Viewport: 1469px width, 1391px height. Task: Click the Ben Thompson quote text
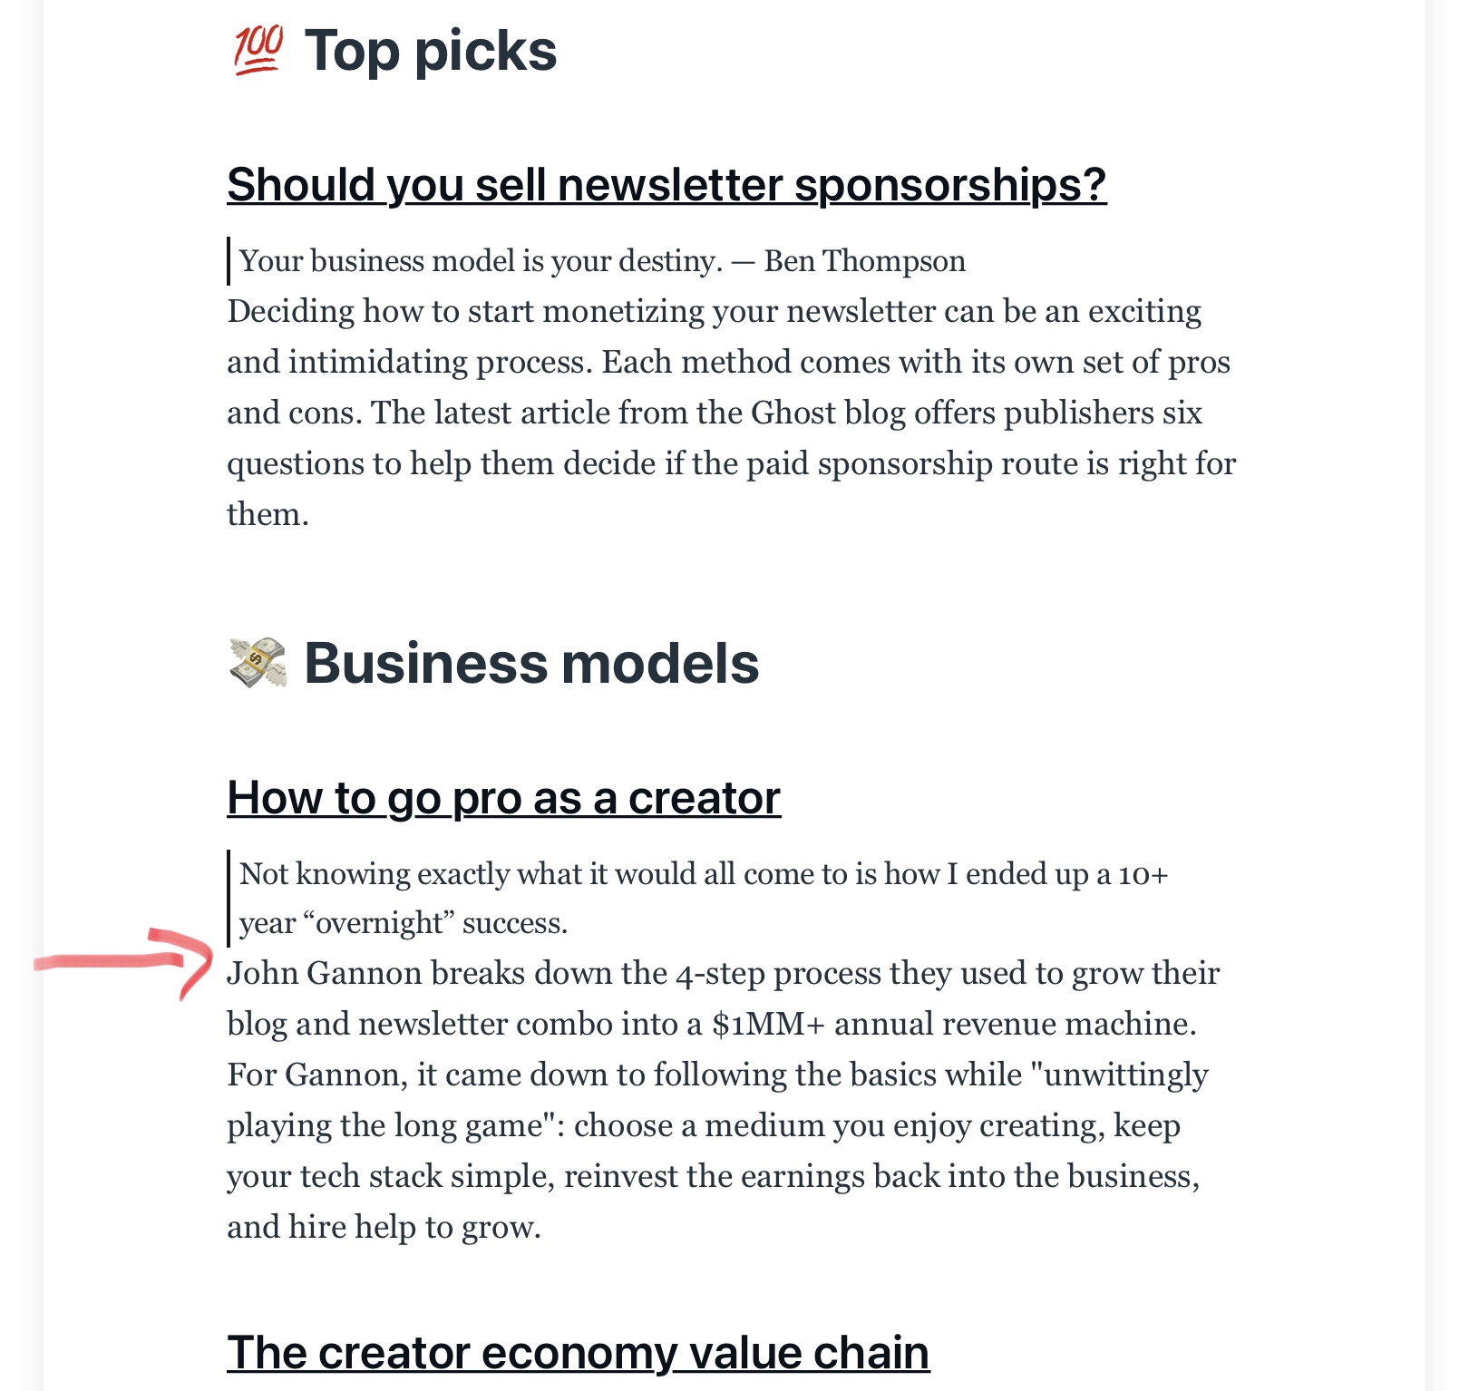coord(602,261)
